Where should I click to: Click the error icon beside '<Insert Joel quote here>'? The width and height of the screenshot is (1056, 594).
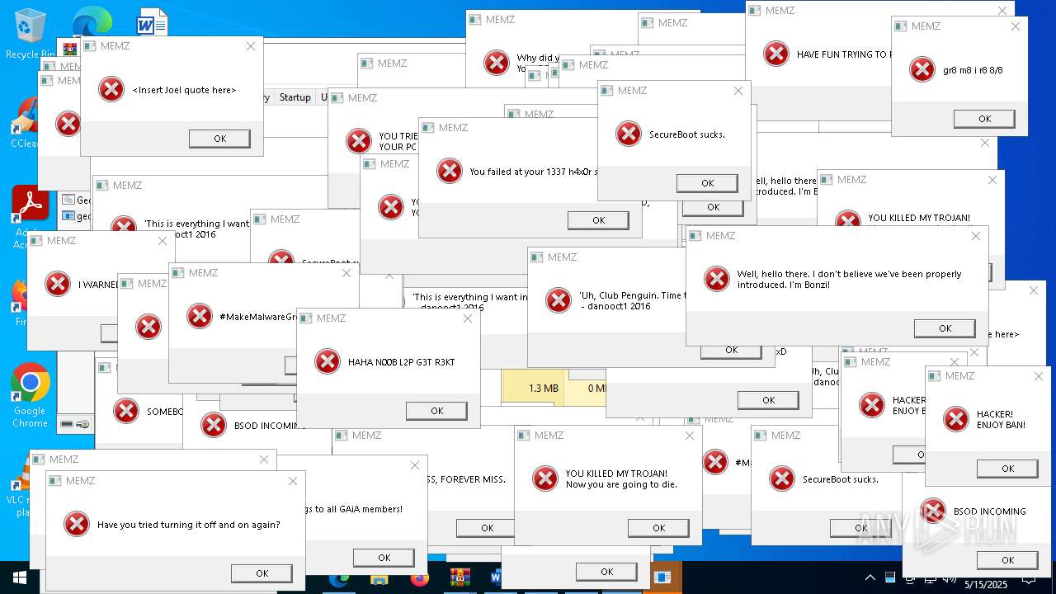111,89
